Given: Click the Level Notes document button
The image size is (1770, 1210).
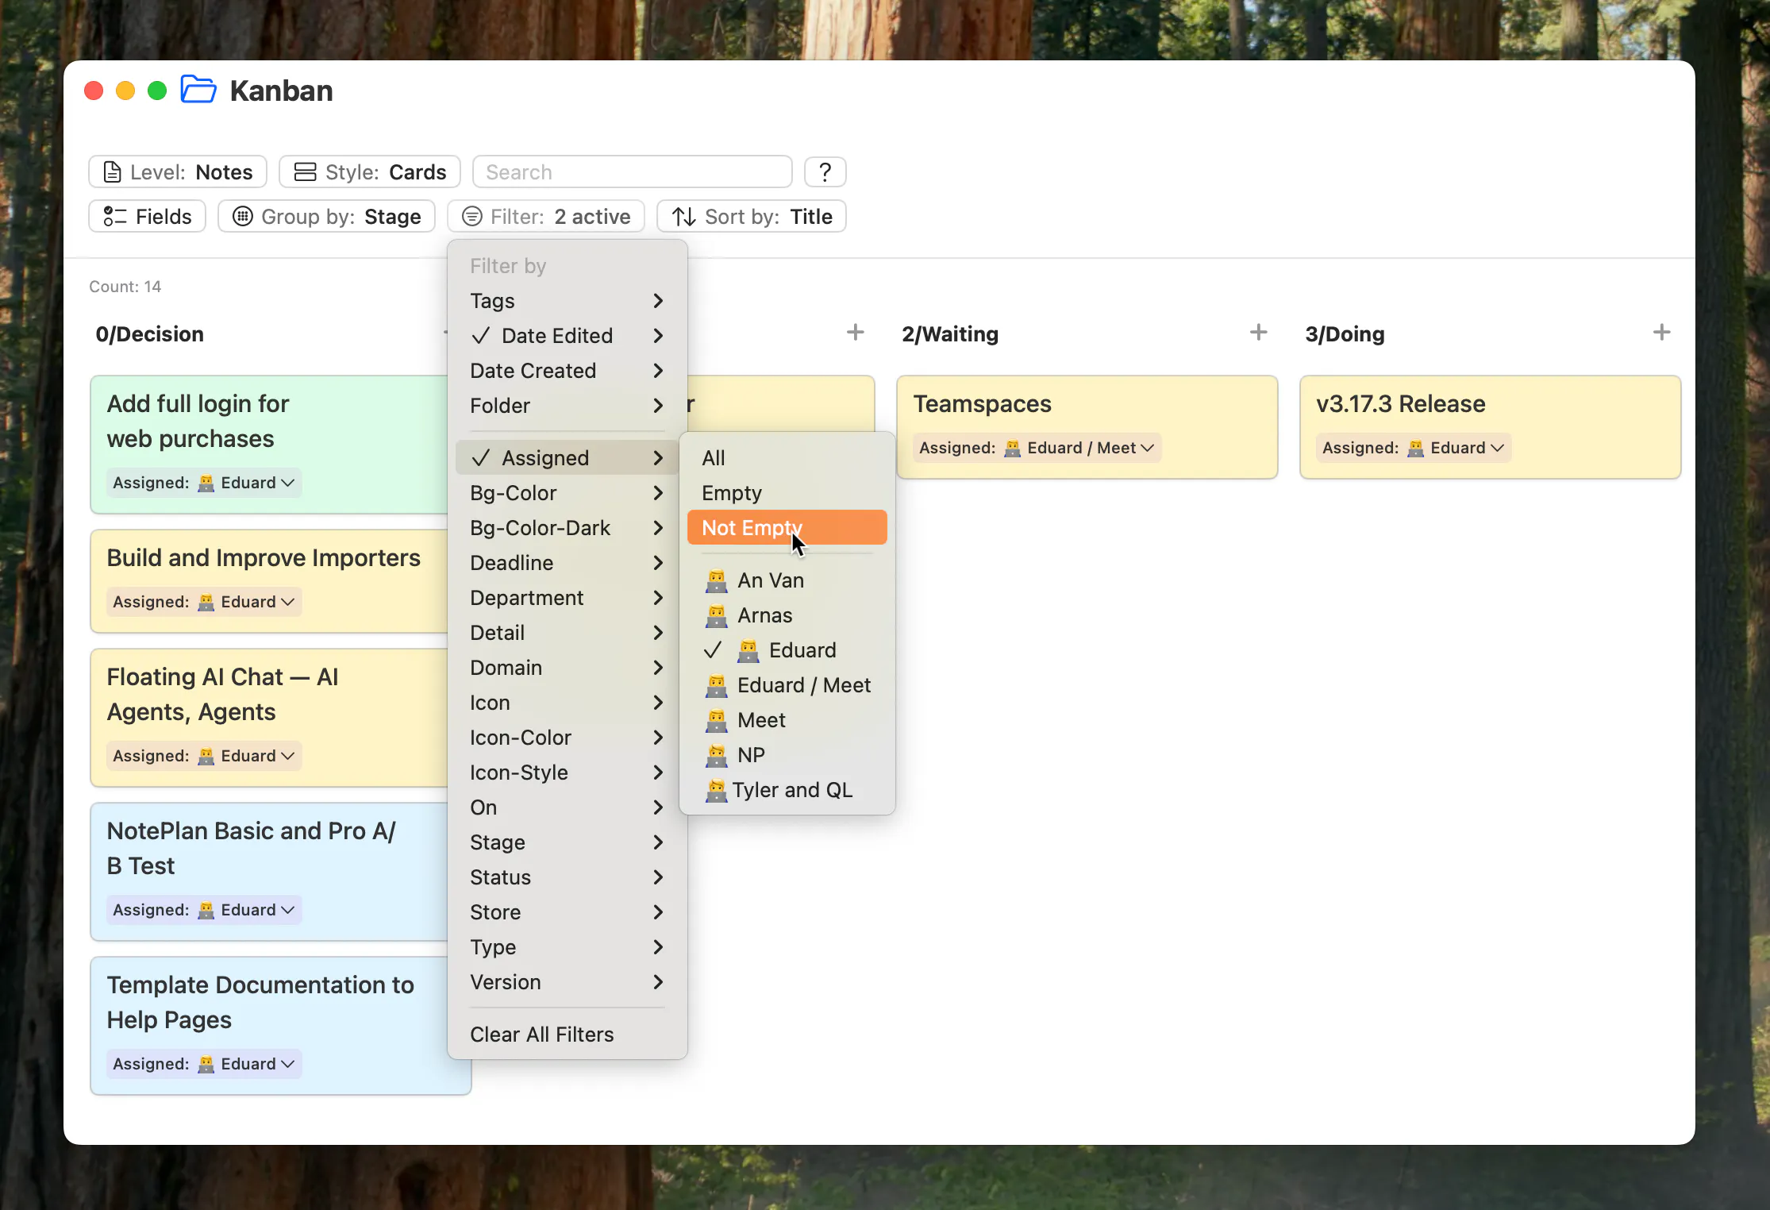Looking at the screenshot, I should (178, 172).
